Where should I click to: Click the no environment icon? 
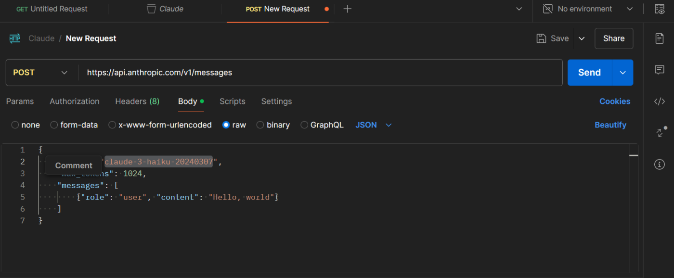pyautogui.click(x=547, y=9)
